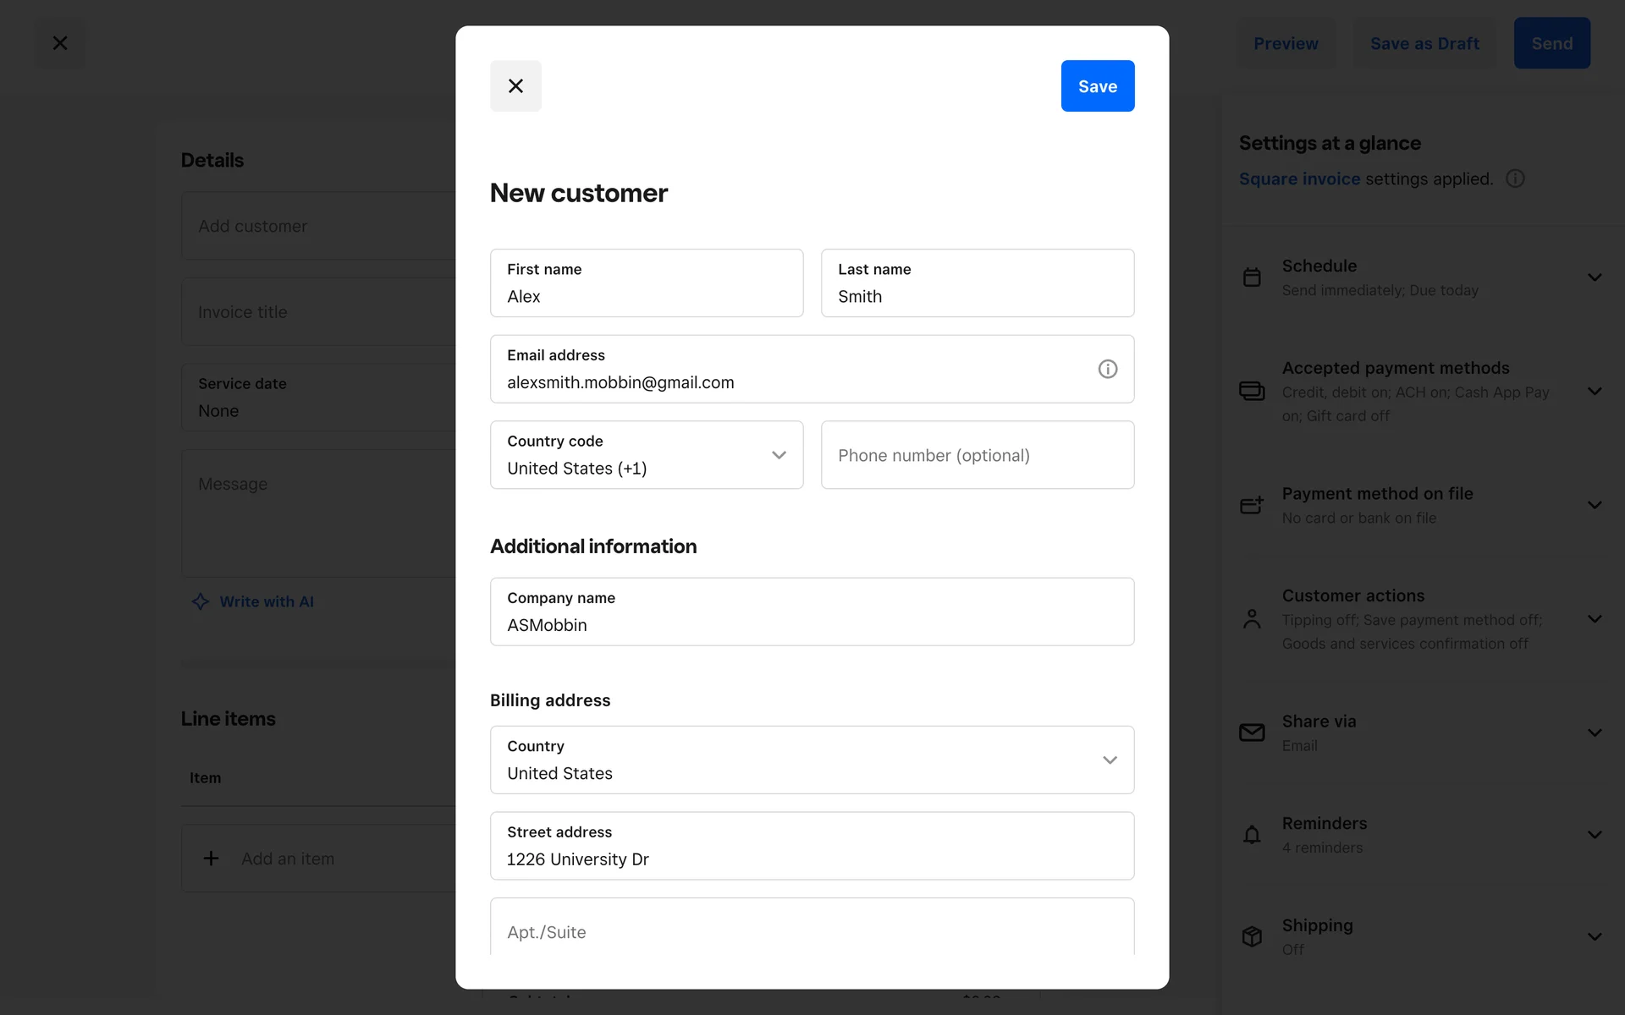This screenshot has width=1625, height=1015.
Task: Click the email address info icon
Action: 1107,369
